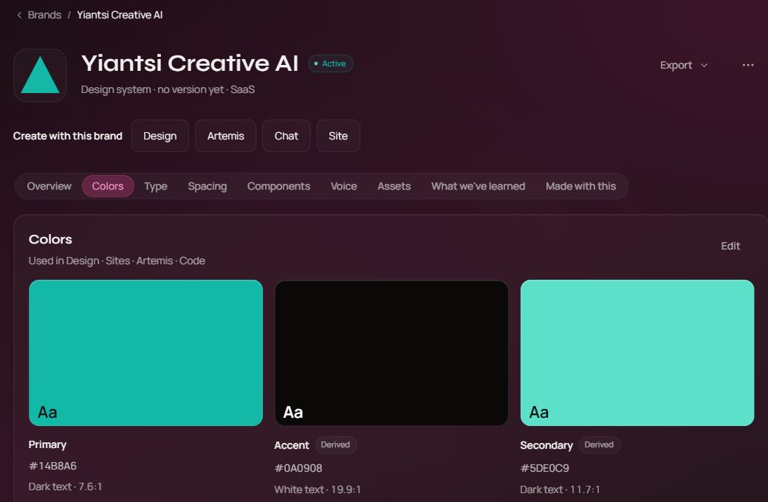Viewport: 768px width, 502px height.
Task: Expand the Export dropdown
Action: click(x=683, y=65)
